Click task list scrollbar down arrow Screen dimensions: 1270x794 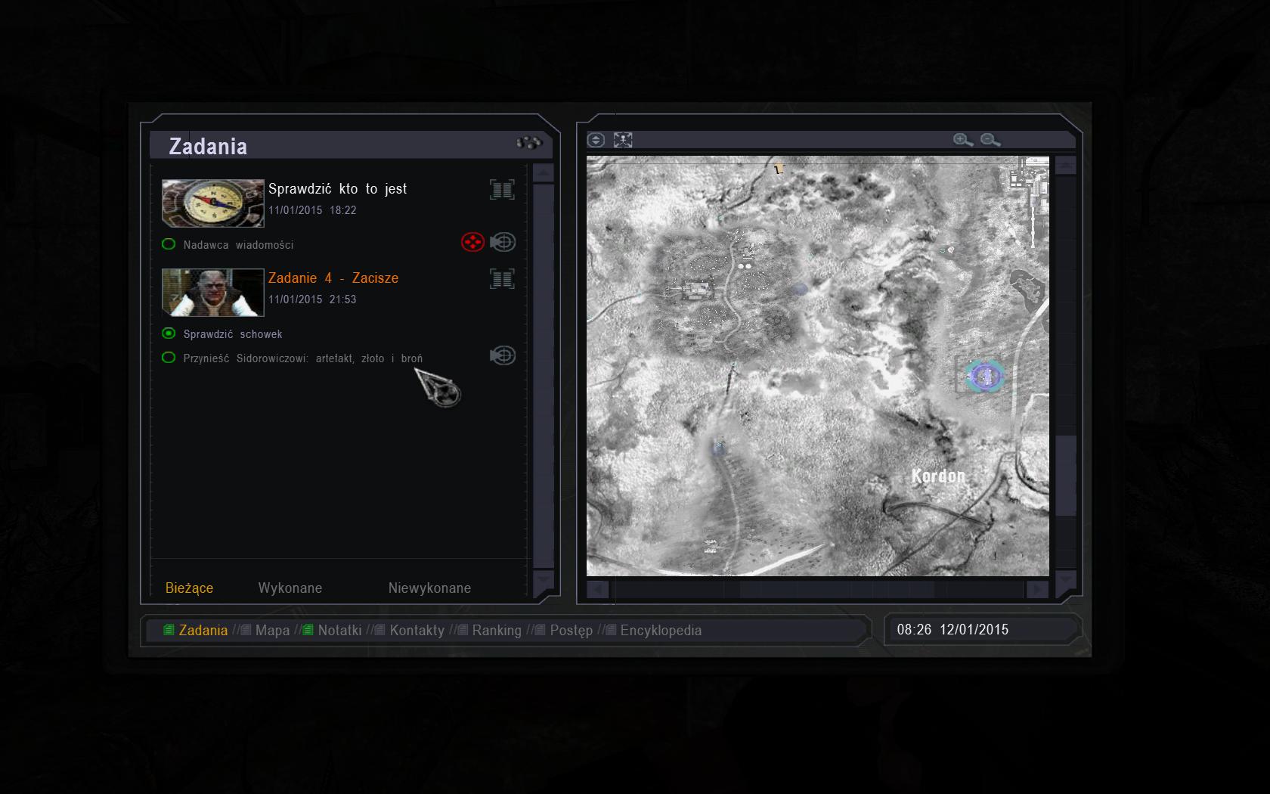544,581
